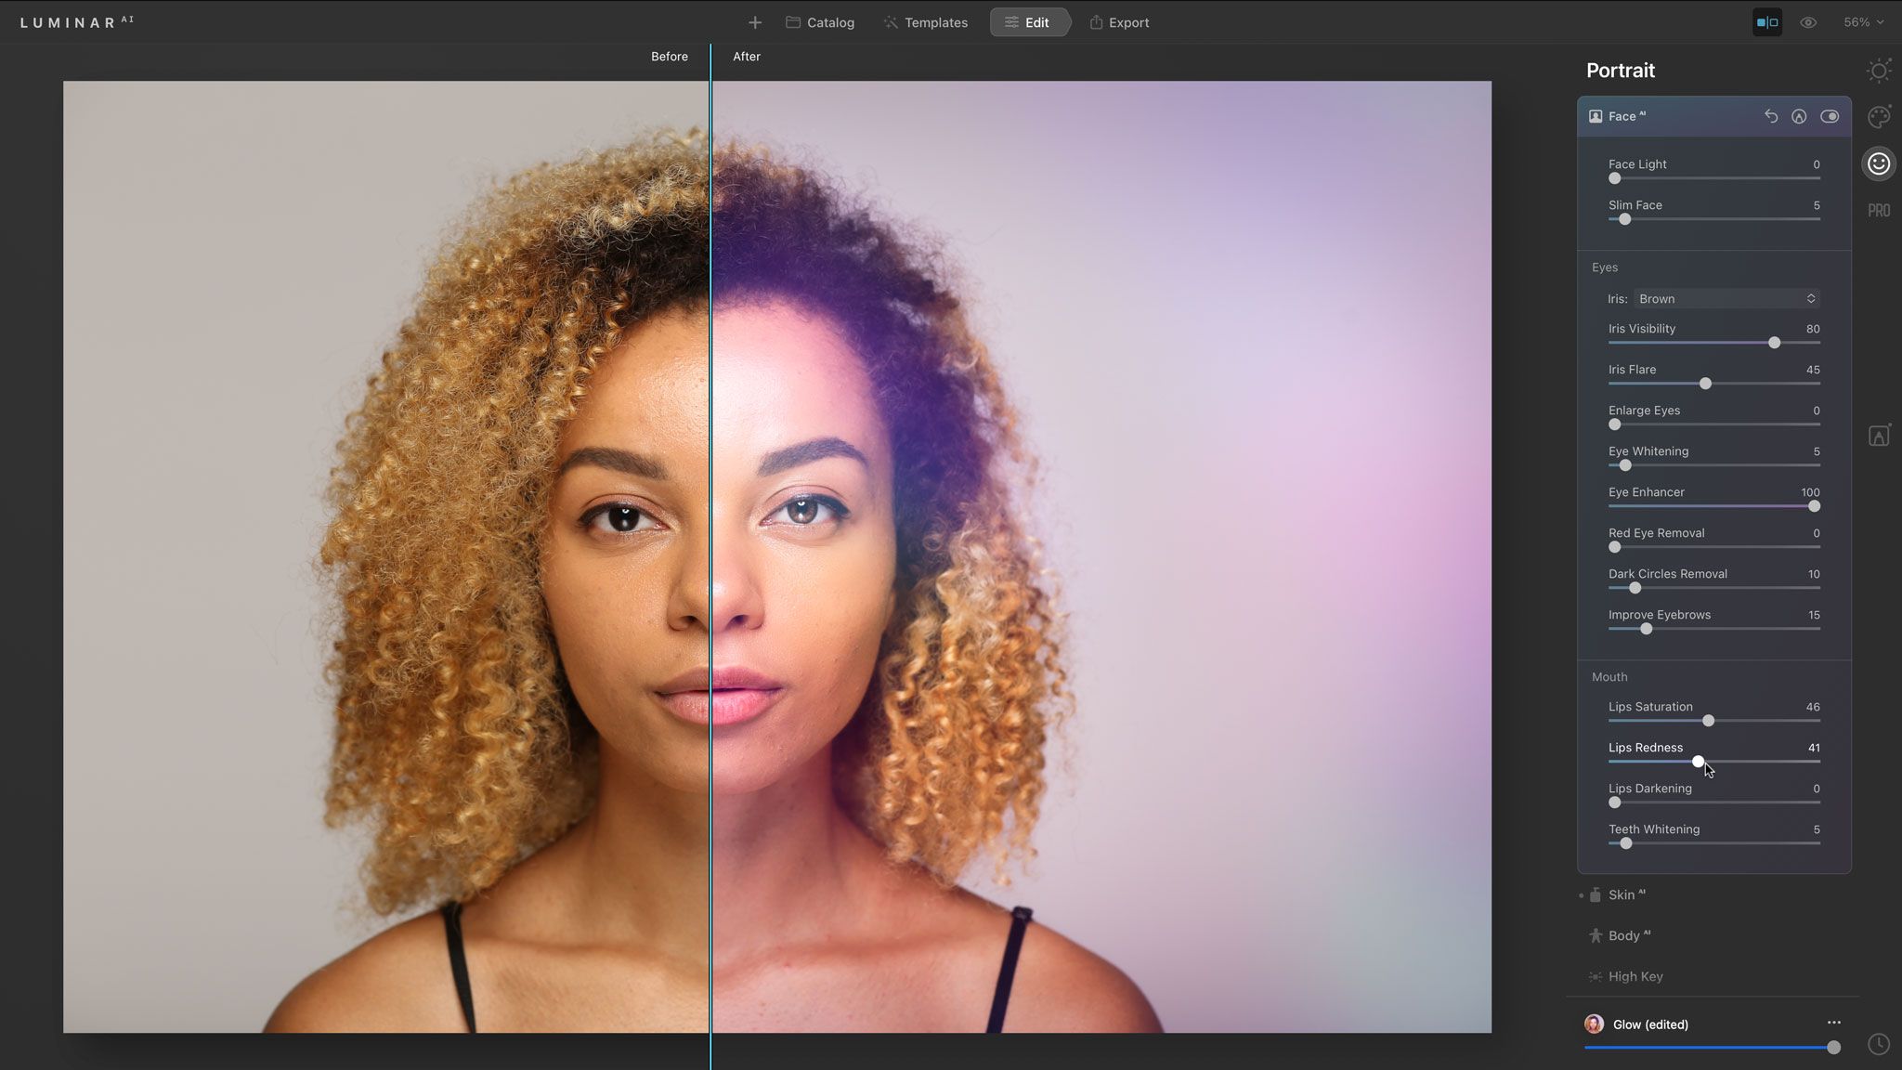1902x1070 pixels.
Task: Open the 56% zoom level dropdown
Action: point(1863,22)
